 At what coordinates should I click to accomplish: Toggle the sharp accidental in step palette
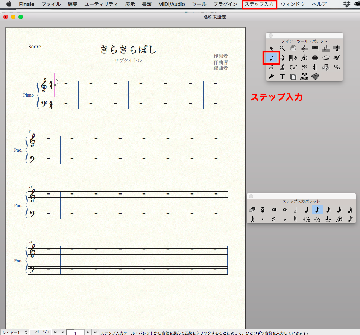(x=273, y=219)
